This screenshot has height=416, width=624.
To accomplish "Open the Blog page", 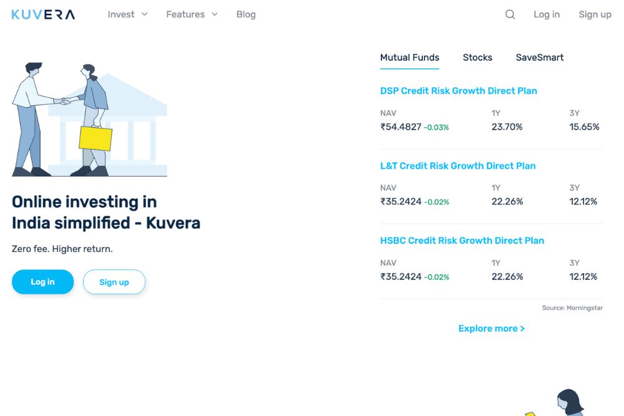I will click(x=246, y=14).
